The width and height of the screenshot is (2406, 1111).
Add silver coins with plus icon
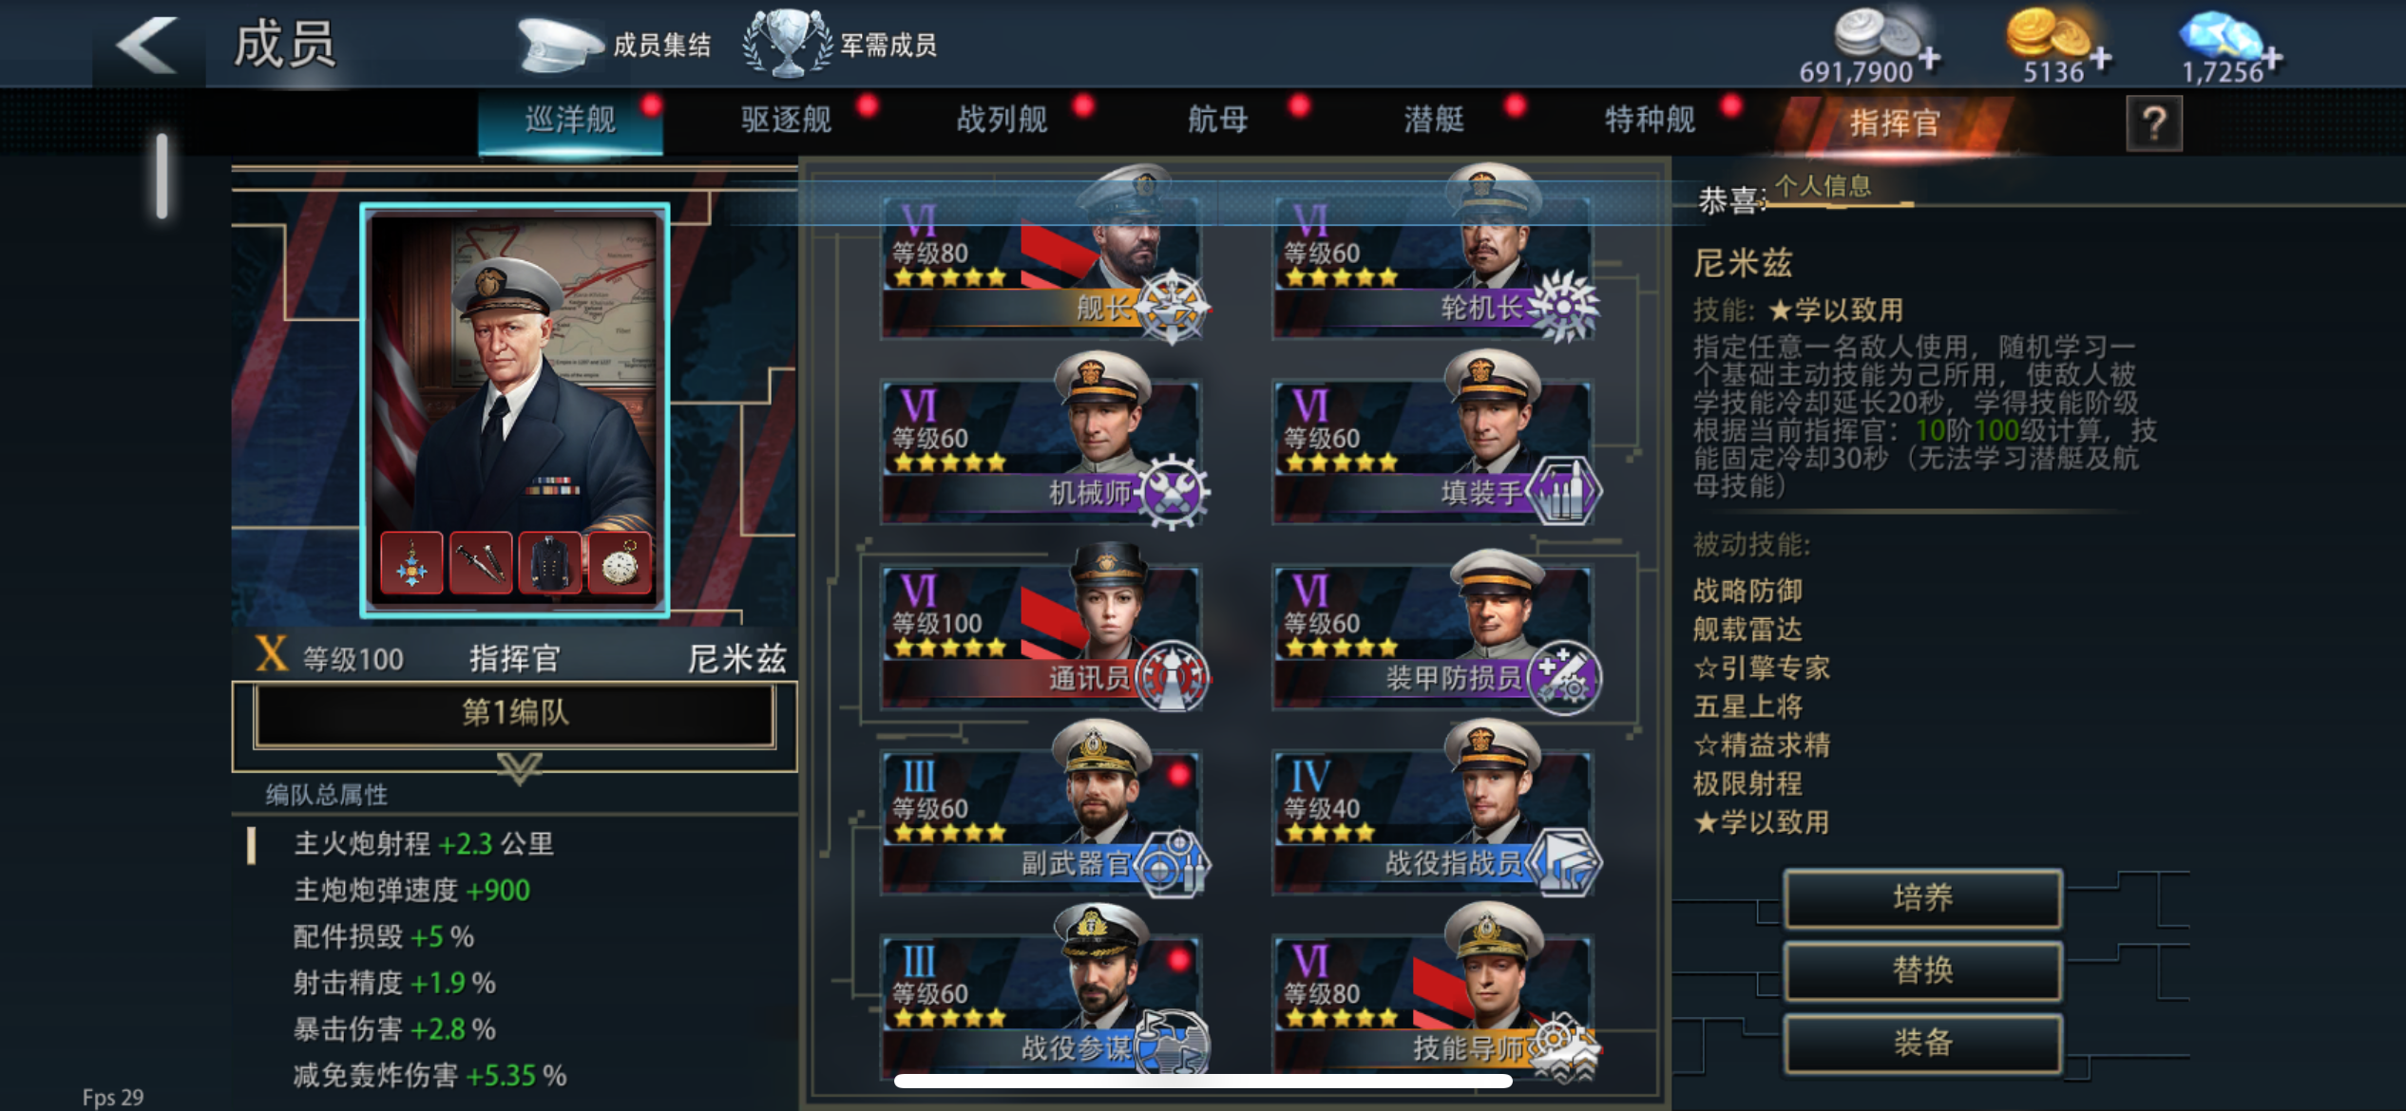point(1929,59)
